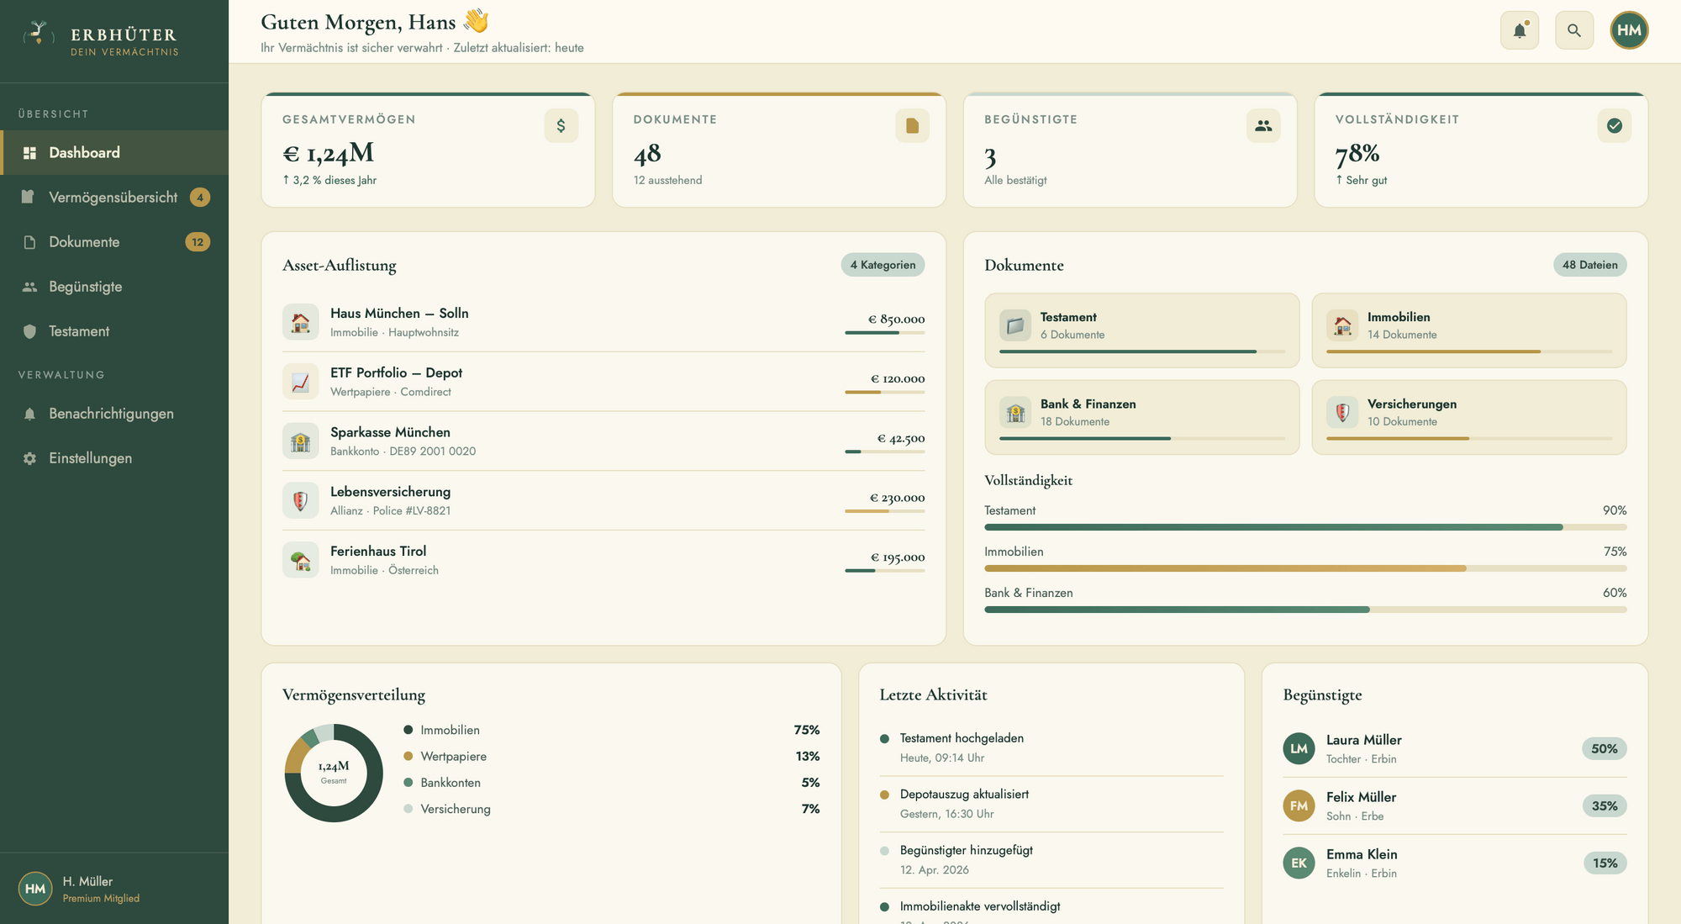The width and height of the screenshot is (1681, 924).
Task: Click the 4 Kategorien badge
Action: coord(883,265)
